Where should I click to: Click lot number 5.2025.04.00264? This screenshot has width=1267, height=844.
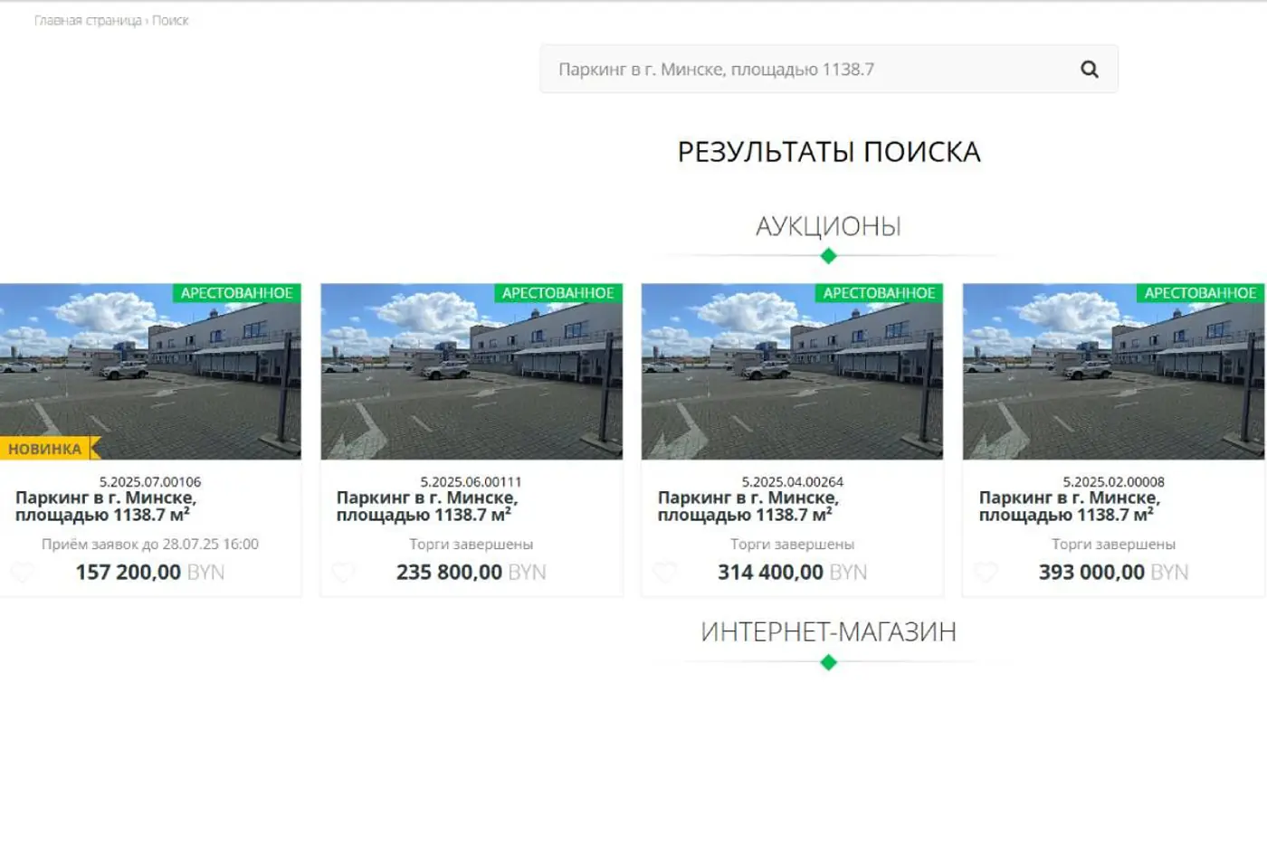tap(792, 482)
